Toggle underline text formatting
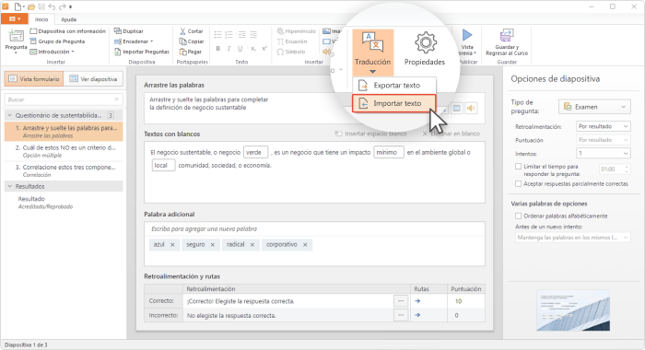Screen dimensions: 645x350 tap(240, 49)
